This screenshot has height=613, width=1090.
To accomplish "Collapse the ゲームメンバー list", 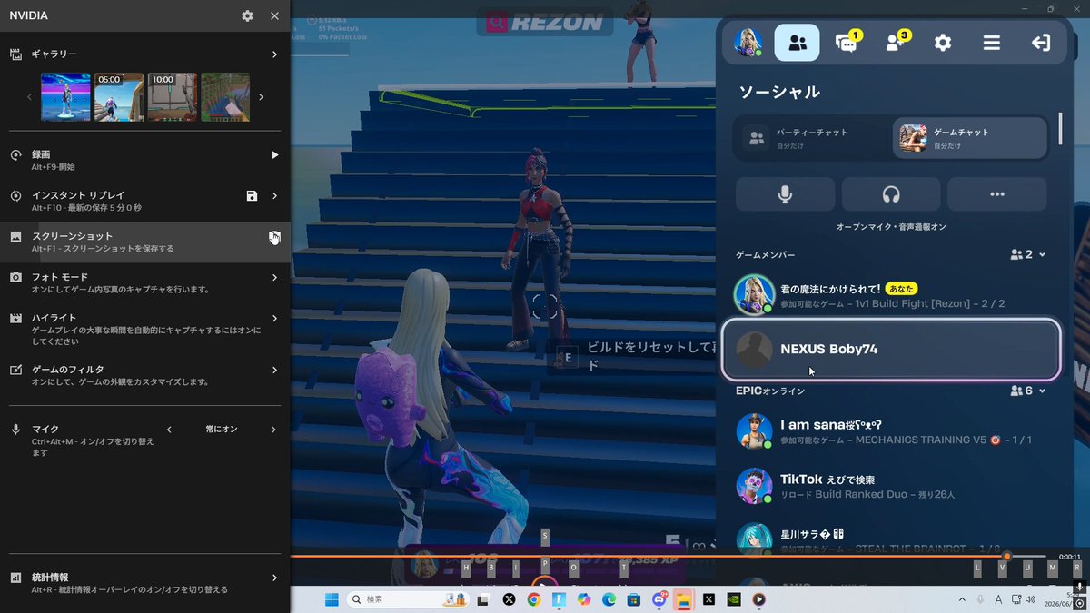I will pyautogui.click(x=1043, y=255).
